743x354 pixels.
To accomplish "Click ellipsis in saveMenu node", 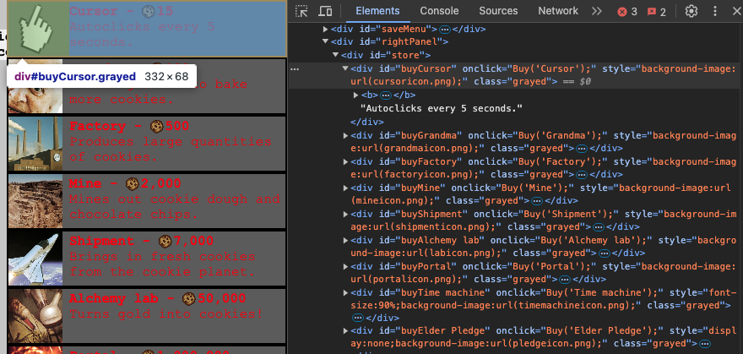I will pyautogui.click(x=444, y=30).
